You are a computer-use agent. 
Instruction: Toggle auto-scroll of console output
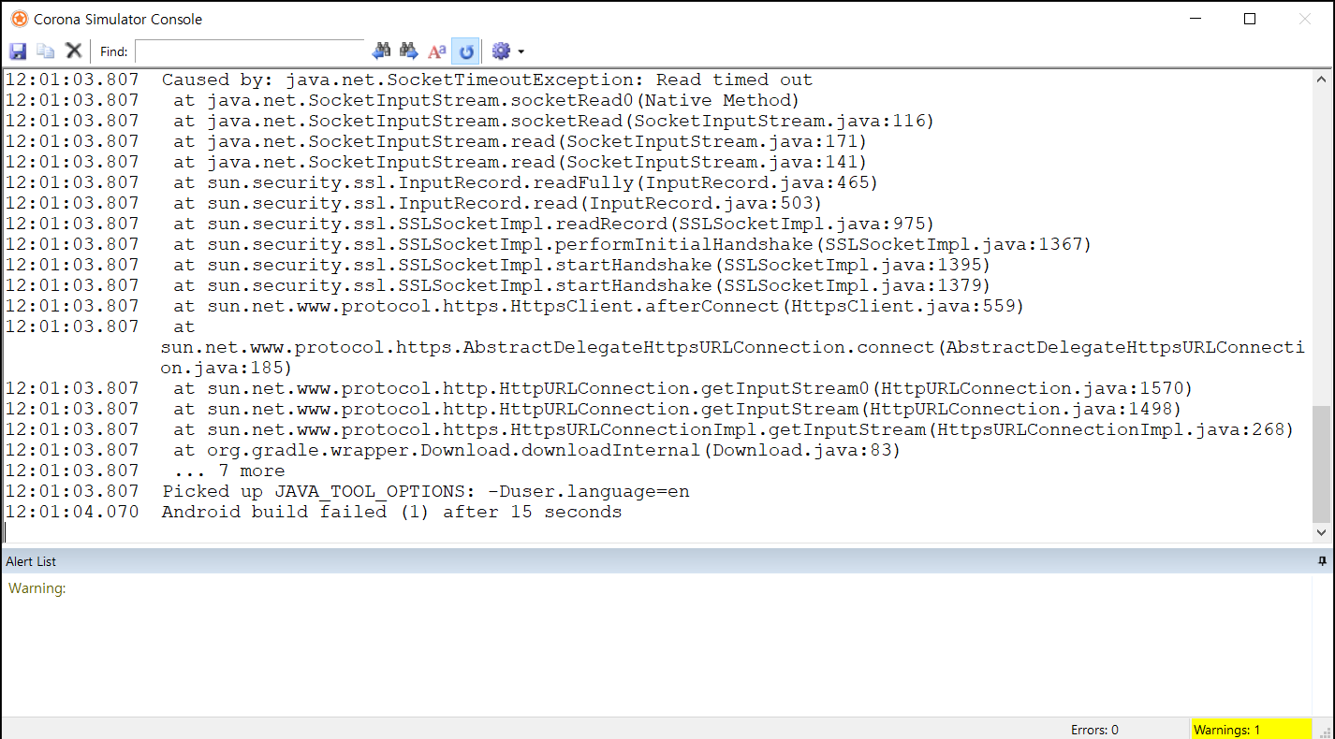pos(466,51)
